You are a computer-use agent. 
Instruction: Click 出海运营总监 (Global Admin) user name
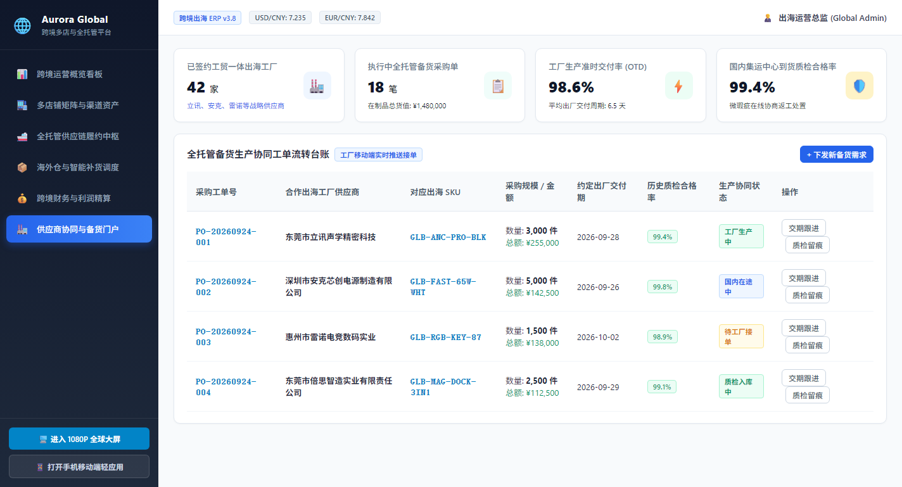pyautogui.click(x=832, y=18)
